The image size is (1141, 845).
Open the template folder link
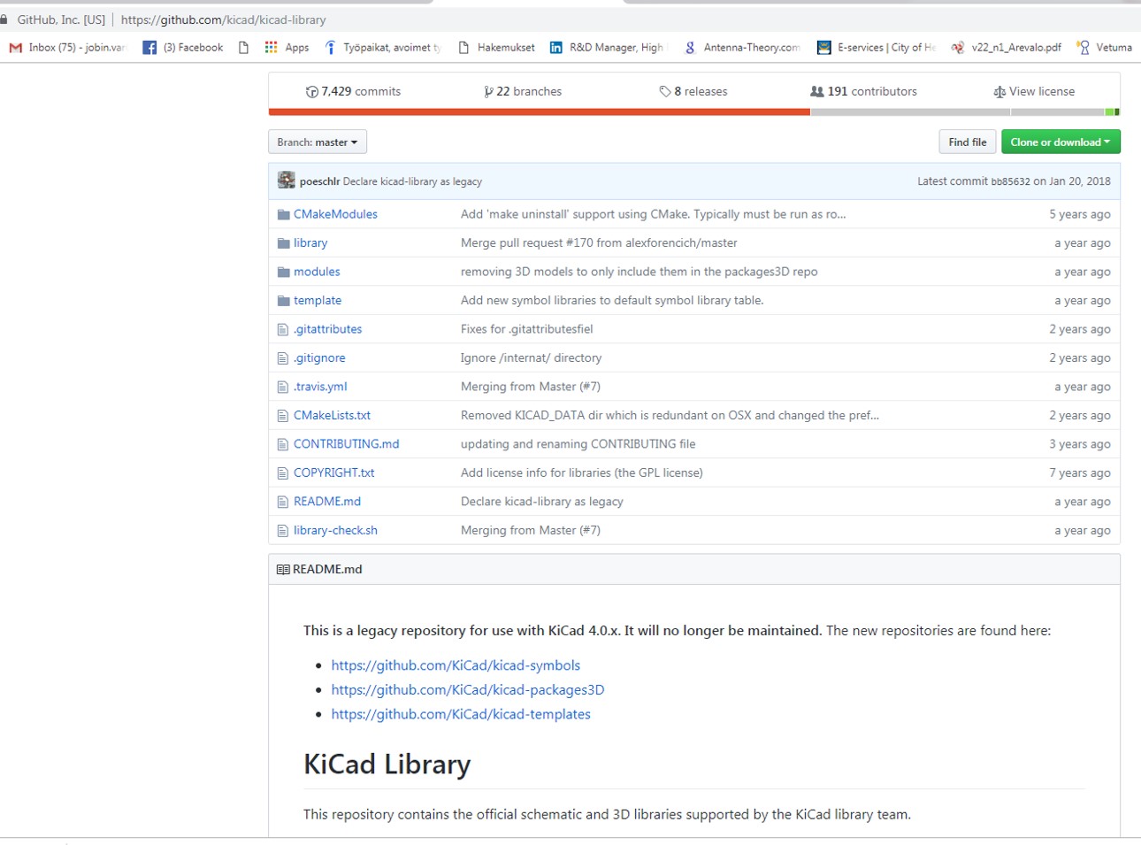click(318, 301)
